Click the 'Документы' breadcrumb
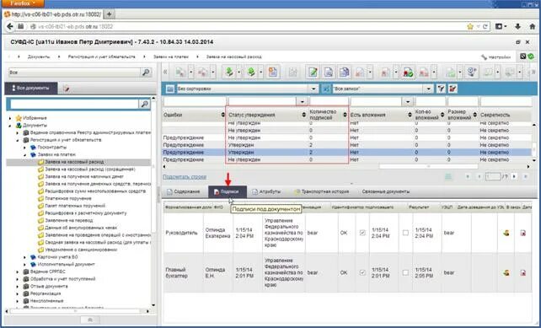Image resolution: width=541 pixels, height=328 pixels. click(x=39, y=56)
